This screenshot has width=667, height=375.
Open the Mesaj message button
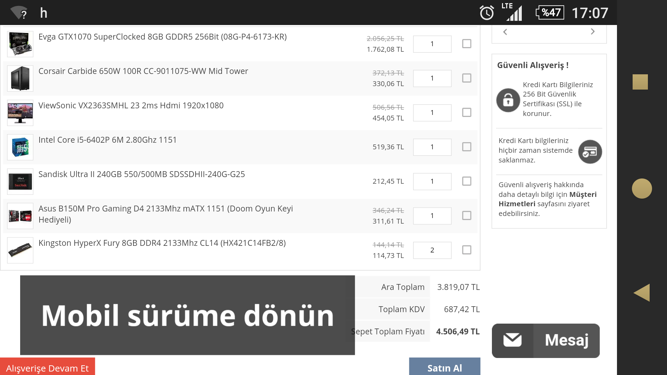[x=546, y=341]
